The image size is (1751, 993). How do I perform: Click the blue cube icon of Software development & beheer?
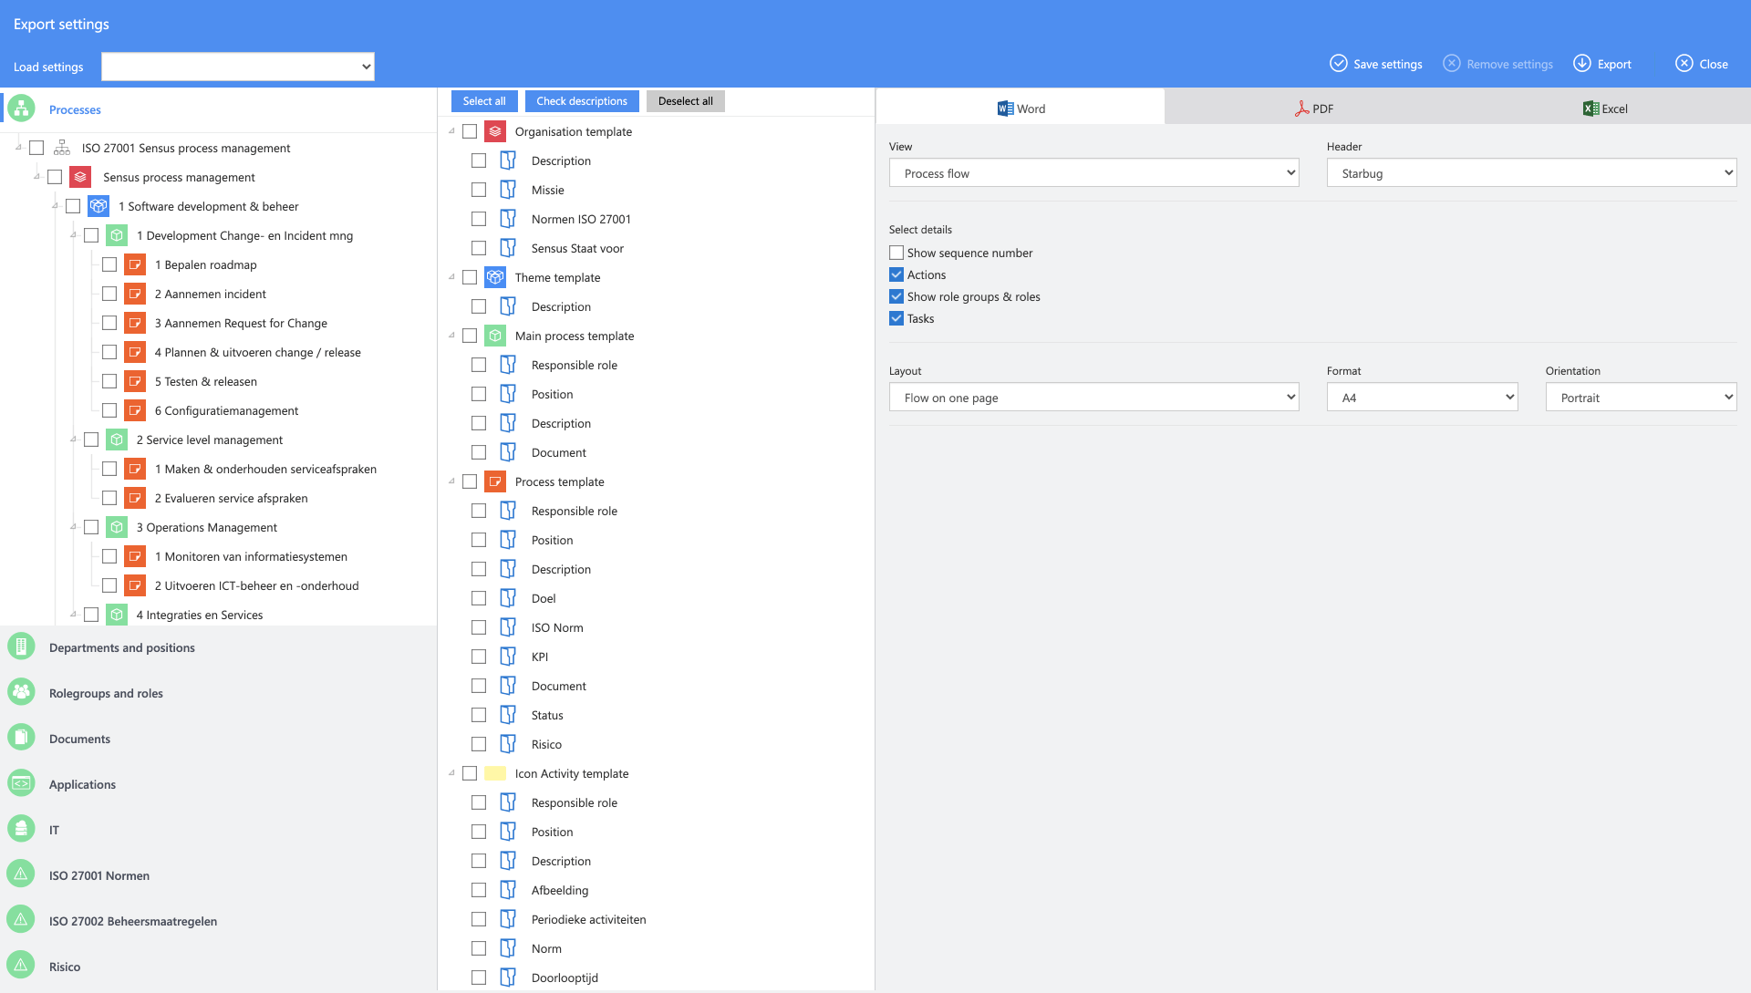click(98, 206)
